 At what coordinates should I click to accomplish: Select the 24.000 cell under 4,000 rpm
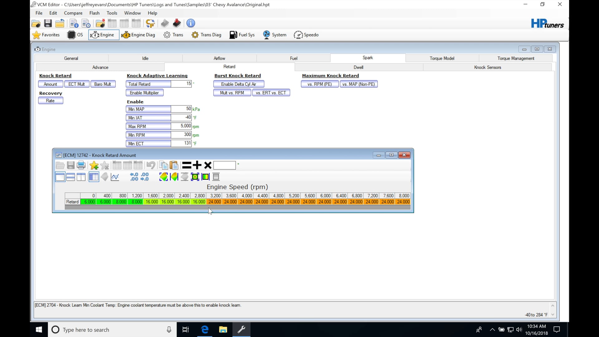point(246,202)
